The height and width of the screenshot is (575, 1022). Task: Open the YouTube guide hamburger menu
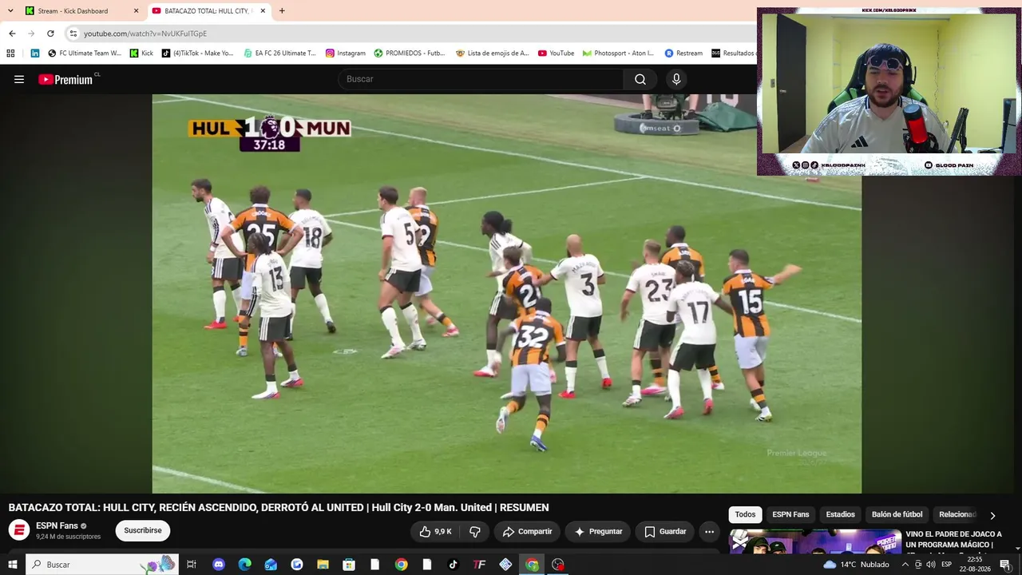click(x=19, y=79)
